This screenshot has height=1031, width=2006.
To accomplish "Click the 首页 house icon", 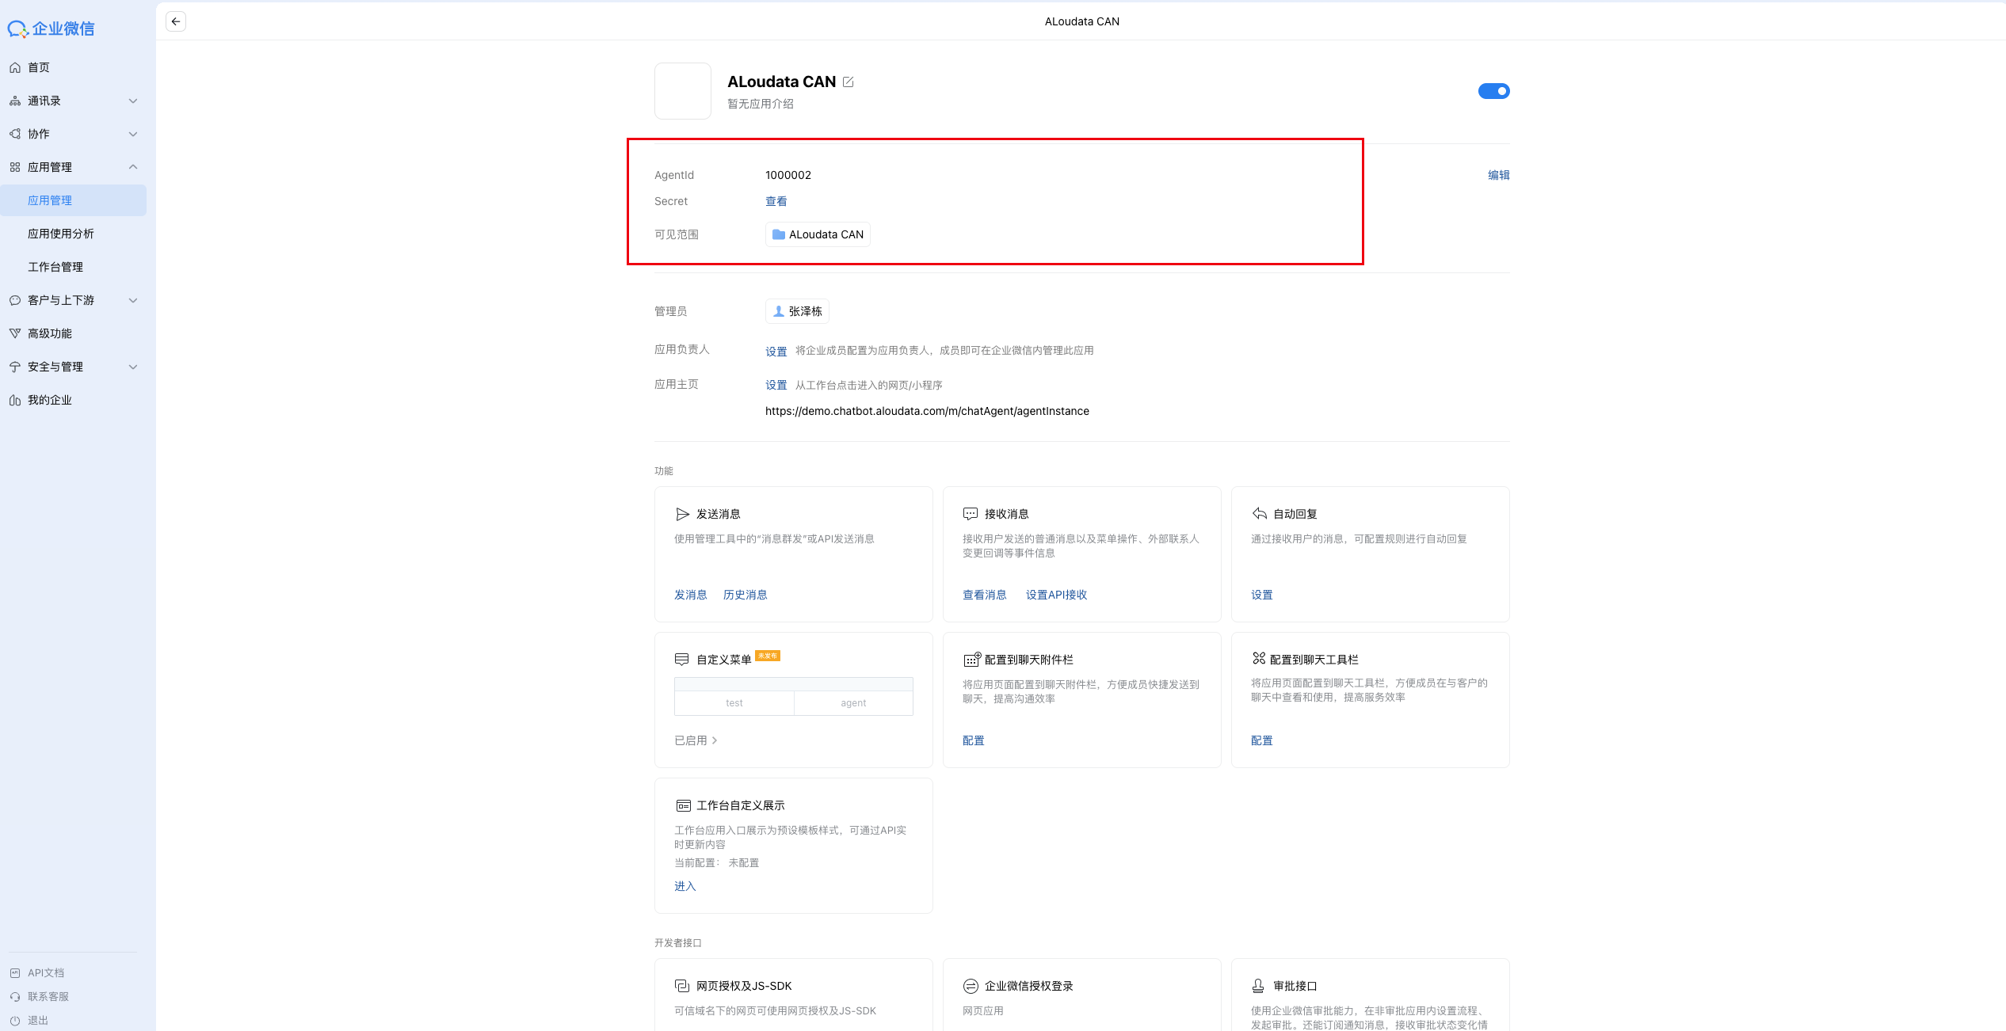I will coord(15,67).
